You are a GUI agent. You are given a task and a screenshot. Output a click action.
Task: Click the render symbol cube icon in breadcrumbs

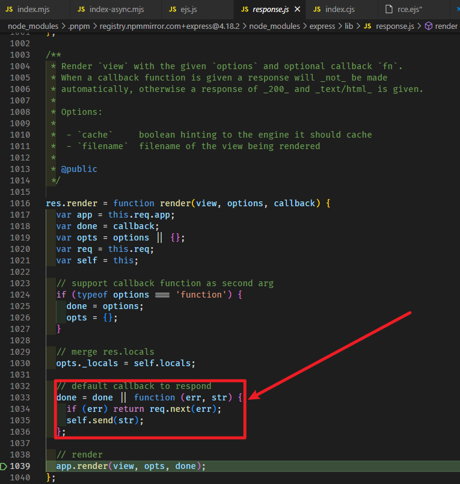tap(429, 26)
